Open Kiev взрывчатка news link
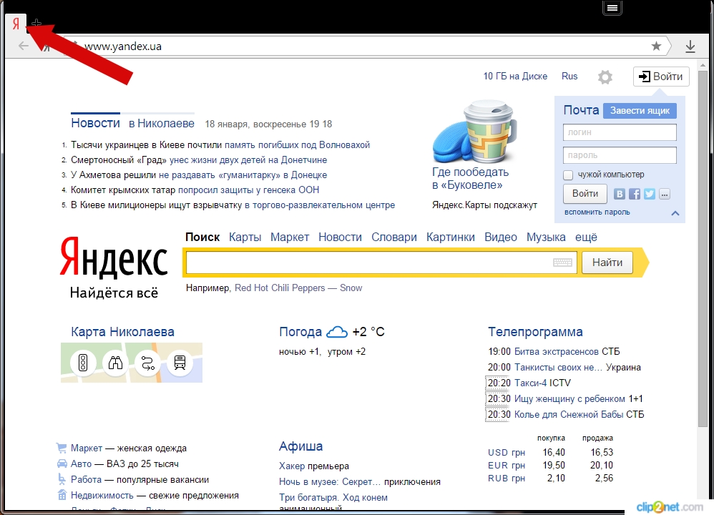This screenshot has width=714, height=515. [320, 205]
